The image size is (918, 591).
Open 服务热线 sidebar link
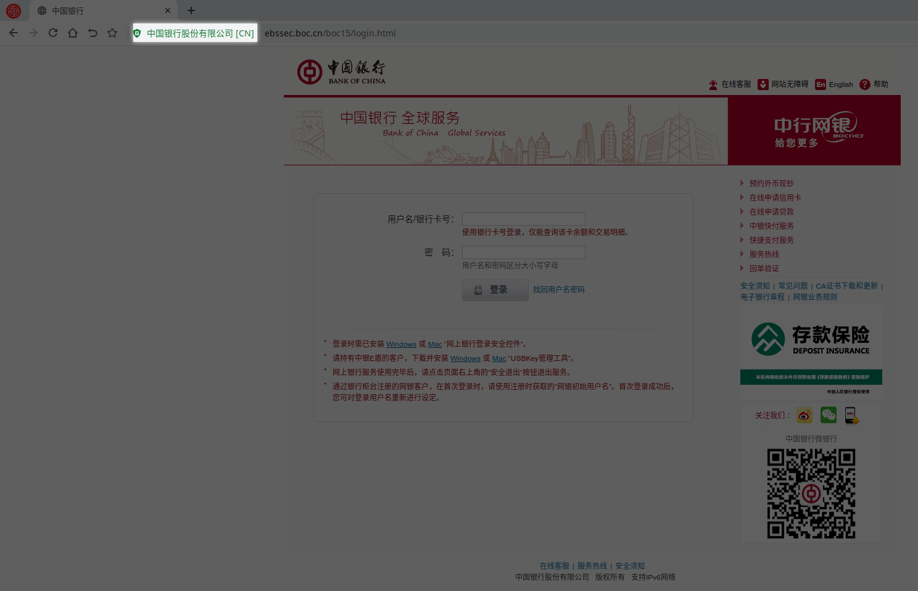(x=764, y=254)
